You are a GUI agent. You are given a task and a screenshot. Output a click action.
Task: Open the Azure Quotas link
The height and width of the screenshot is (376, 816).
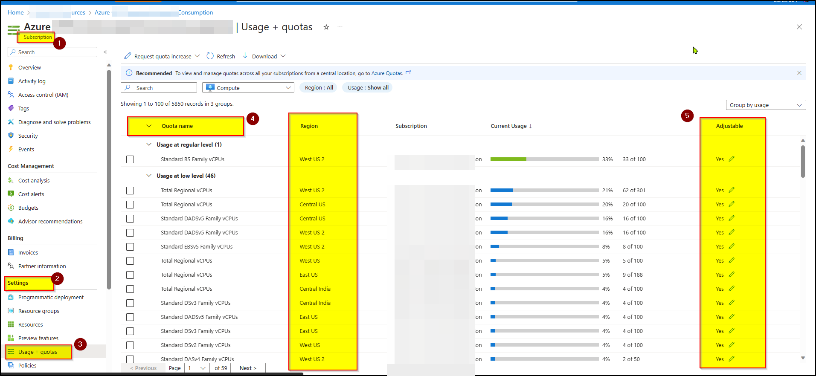pyautogui.click(x=387, y=73)
